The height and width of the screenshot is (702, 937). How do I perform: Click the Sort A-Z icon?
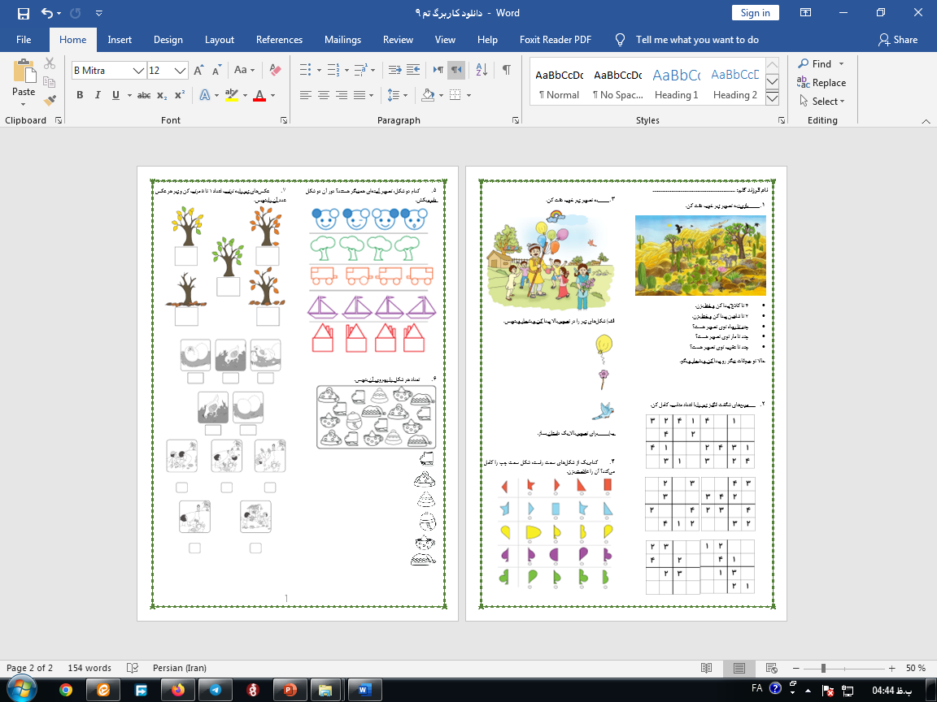(x=481, y=70)
